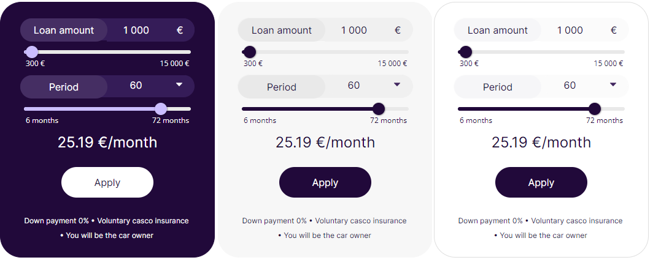Focus the loan amount field on dark card
This screenshot has width=653, height=260.
(136, 30)
